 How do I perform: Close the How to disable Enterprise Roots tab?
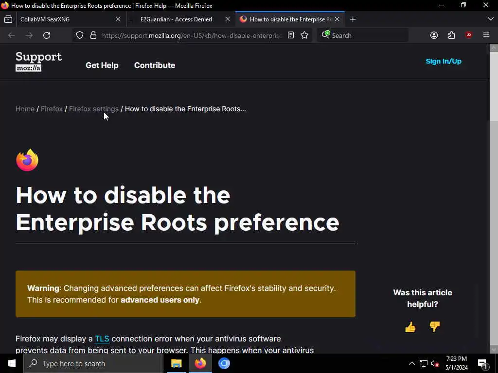(337, 19)
